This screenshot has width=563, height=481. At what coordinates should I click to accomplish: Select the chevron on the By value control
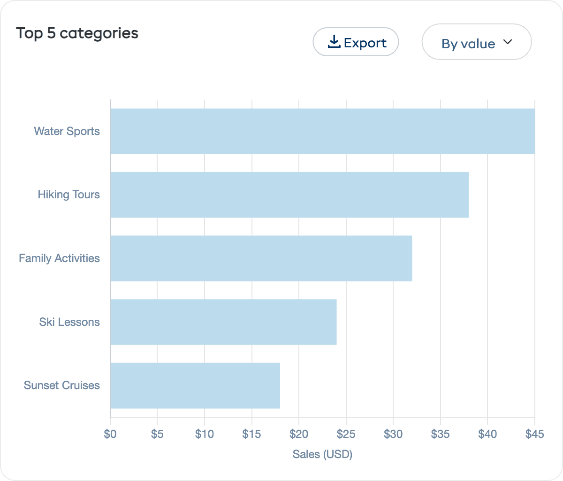click(507, 42)
